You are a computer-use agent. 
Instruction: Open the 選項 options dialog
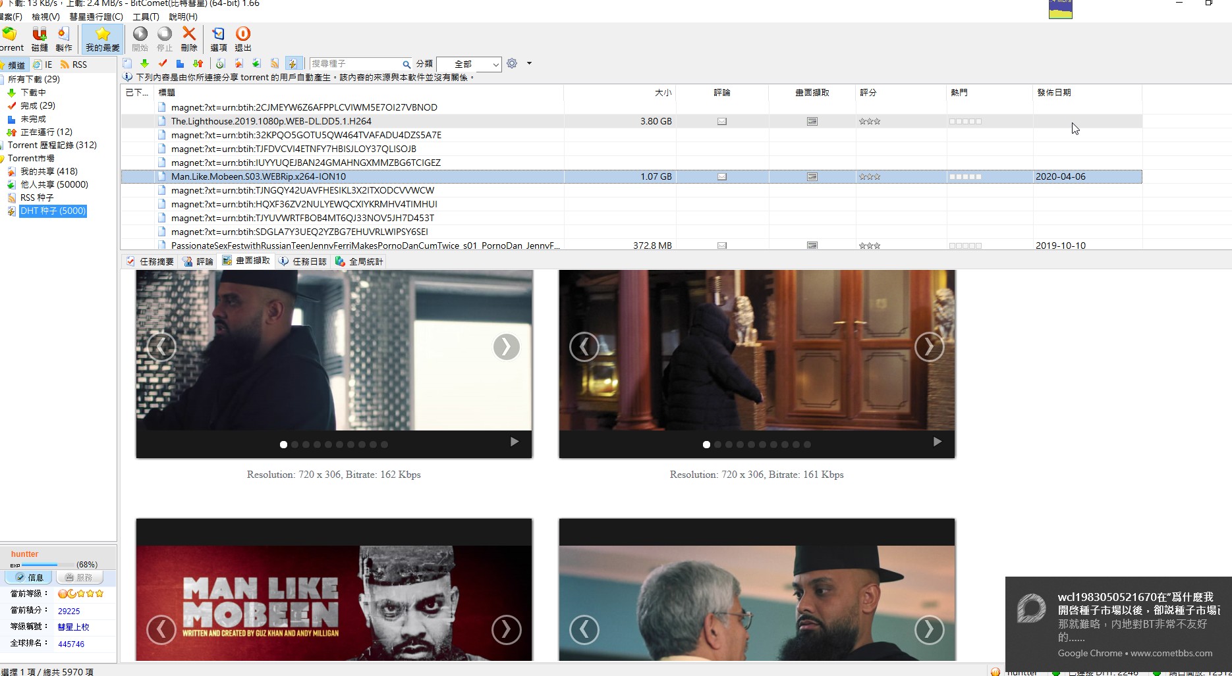click(219, 39)
